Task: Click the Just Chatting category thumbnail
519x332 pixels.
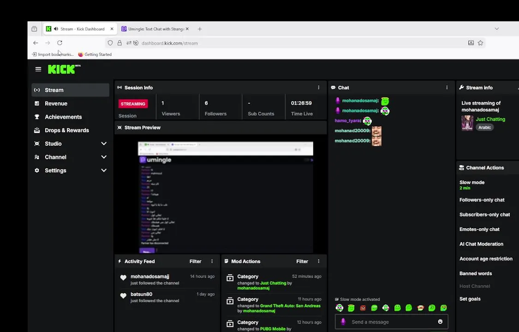Action: (x=467, y=123)
